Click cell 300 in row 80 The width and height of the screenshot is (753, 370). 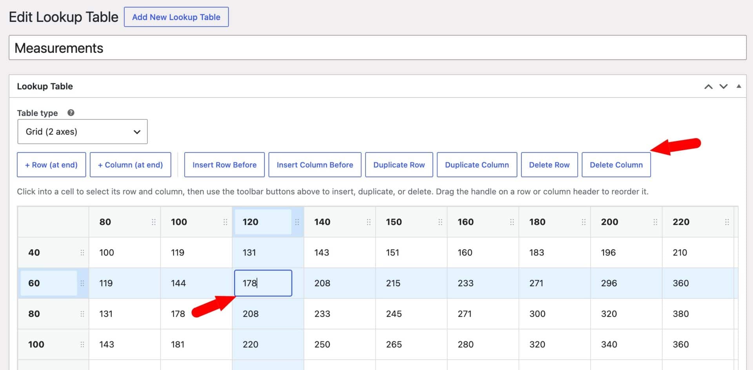click(555, 314)
